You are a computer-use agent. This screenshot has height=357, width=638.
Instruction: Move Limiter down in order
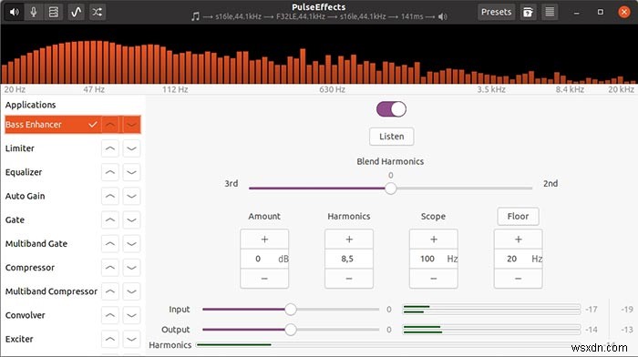(131, 148)
